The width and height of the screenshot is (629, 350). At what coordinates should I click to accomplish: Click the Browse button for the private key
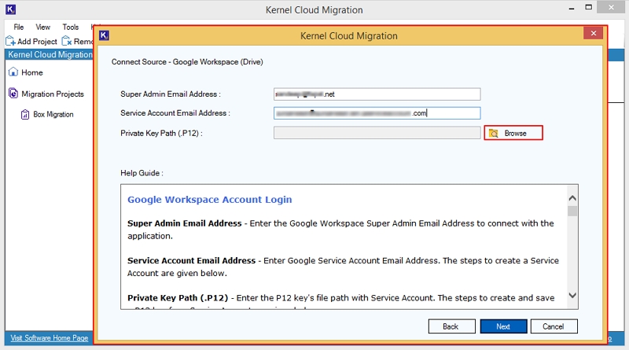coord(513,133)
